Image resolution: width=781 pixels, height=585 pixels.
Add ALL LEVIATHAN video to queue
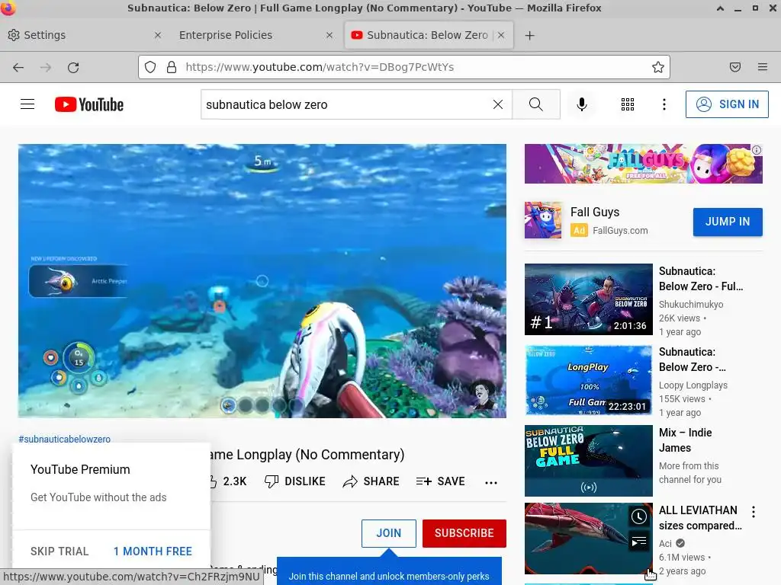639,542
